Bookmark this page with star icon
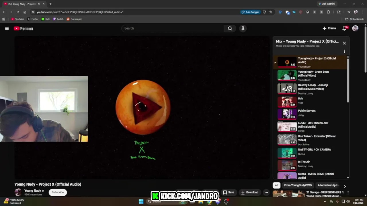Image resolution: width=367 pixels, height=206 pixels. 270,12
